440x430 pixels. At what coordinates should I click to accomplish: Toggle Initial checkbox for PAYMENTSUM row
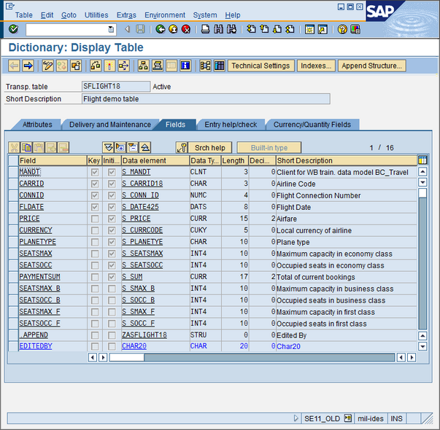(x=112, y=277)
